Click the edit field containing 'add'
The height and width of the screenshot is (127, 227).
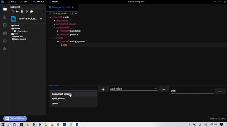192,91
